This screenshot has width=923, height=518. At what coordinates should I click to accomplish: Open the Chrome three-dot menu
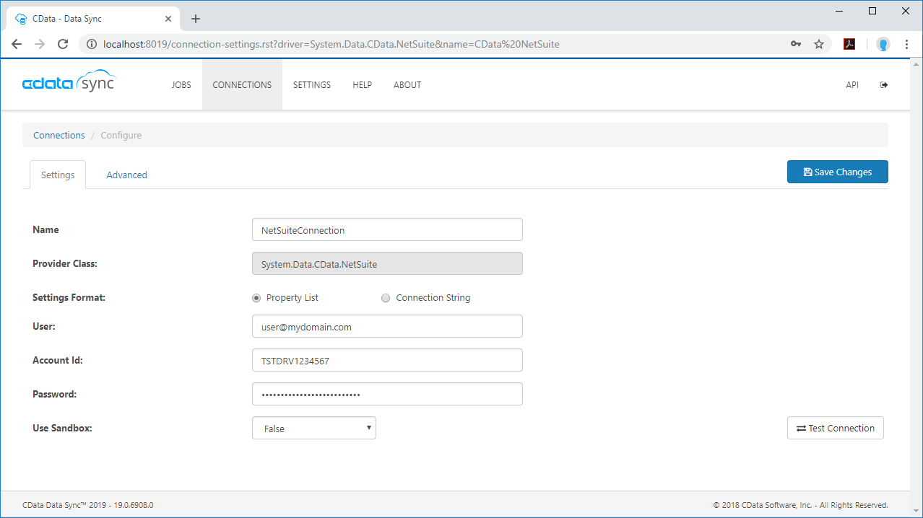pos(906,44)
